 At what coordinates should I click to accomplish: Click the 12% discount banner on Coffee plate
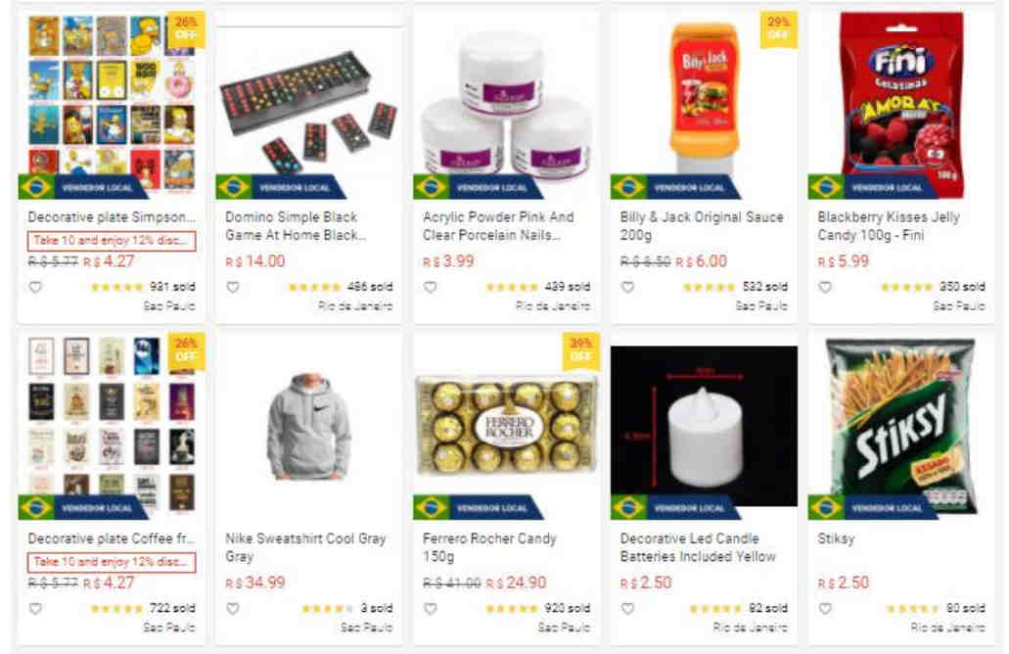coord(112,562)
